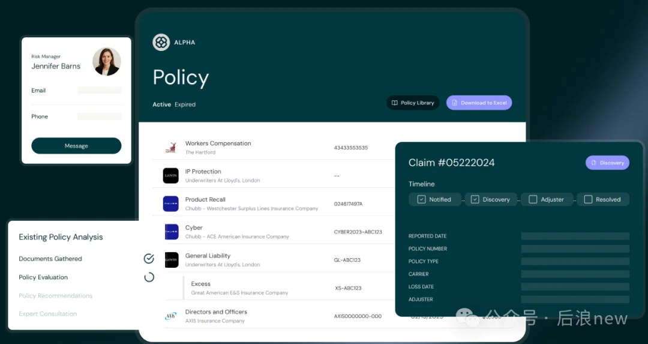
Task: Open the Workers Compensation policy
Action: 218,143
